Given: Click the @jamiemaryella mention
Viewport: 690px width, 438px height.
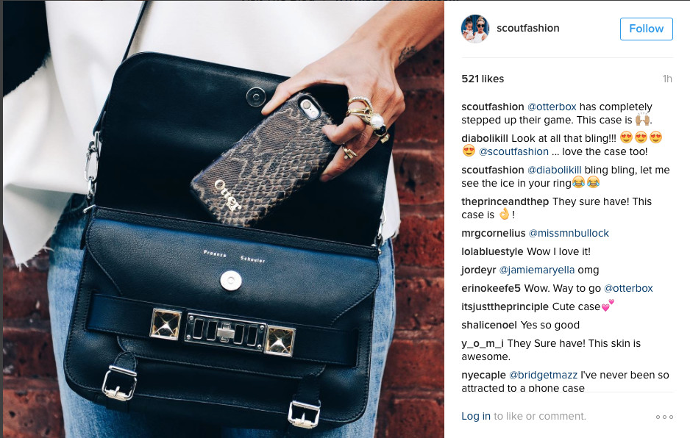Looking at the screenshot, I should point(536,270).
